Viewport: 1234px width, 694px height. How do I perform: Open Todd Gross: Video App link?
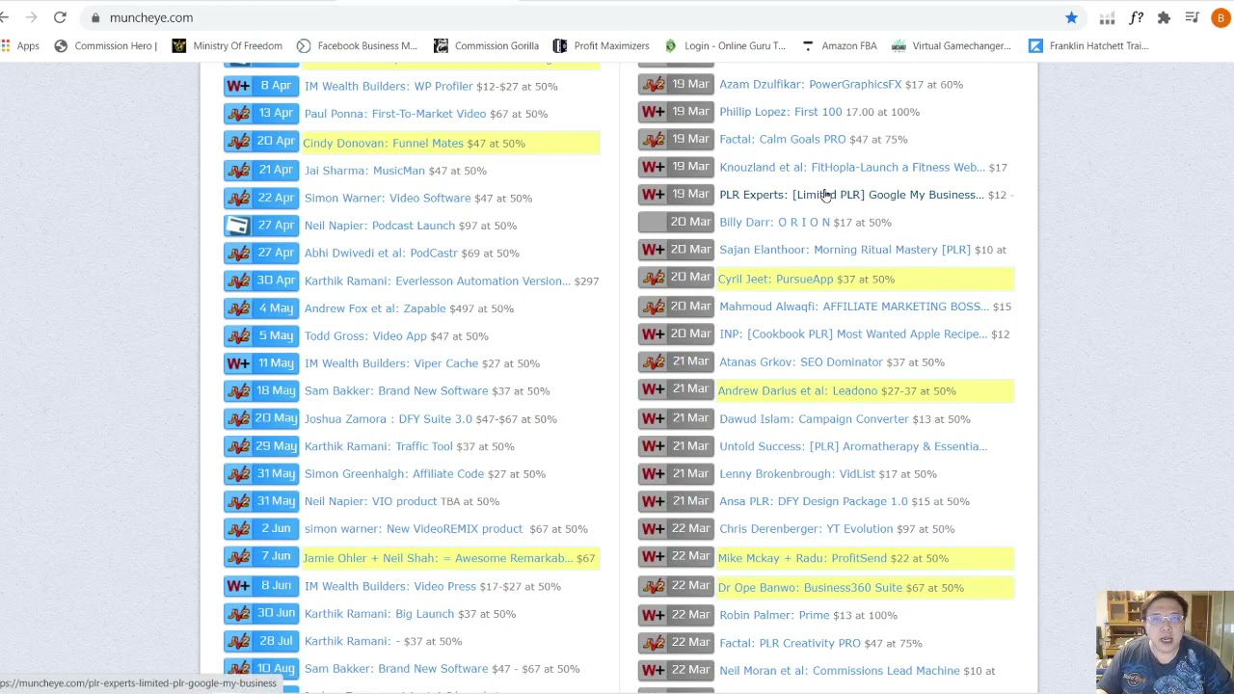coord(365,335)
